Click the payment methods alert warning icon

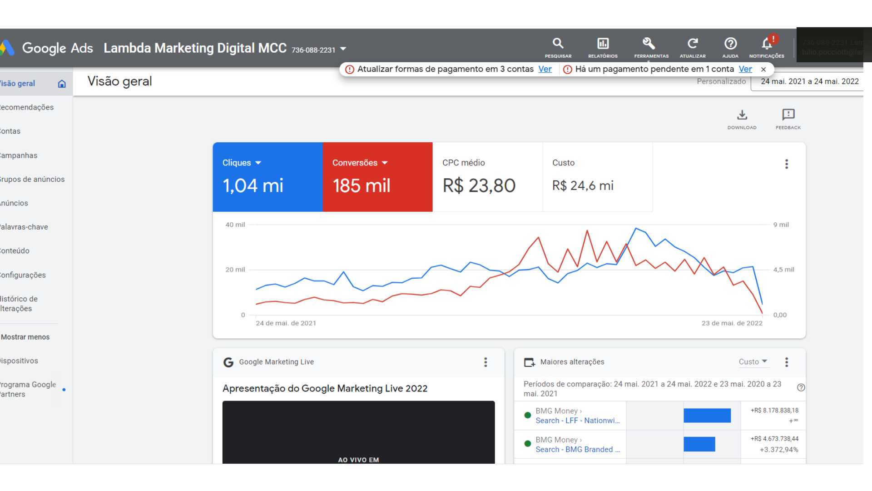[350, 70]
